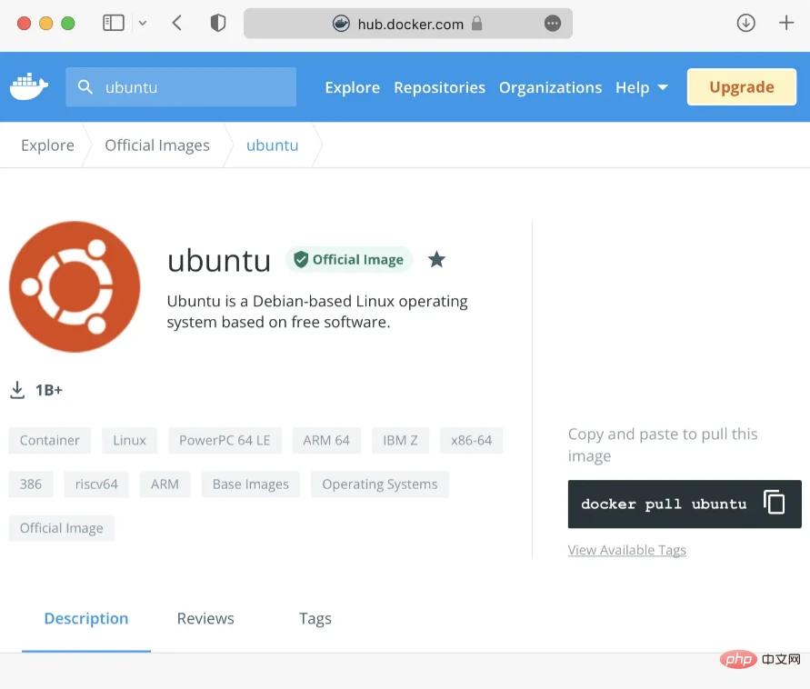The width and height of the screenshot is (810, 689).
Task: Open the Explore nav item
Action: (353, 87)
